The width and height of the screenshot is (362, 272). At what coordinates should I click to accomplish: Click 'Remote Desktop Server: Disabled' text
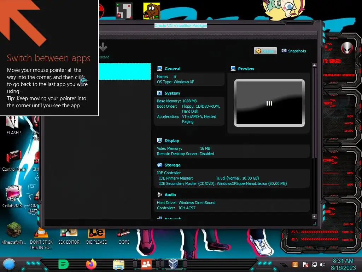pos(185,154)
